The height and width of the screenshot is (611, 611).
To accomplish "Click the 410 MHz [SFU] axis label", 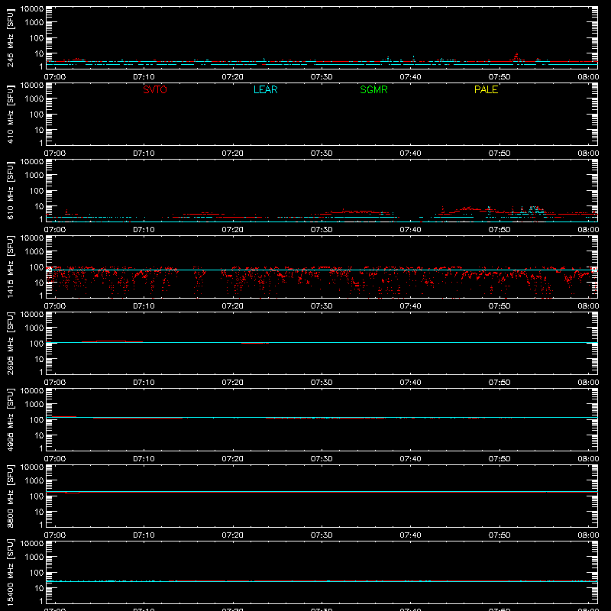I will click(11, 114).
